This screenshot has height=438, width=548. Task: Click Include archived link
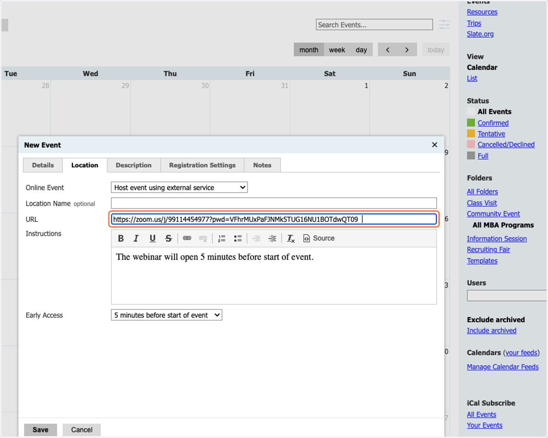491,330
